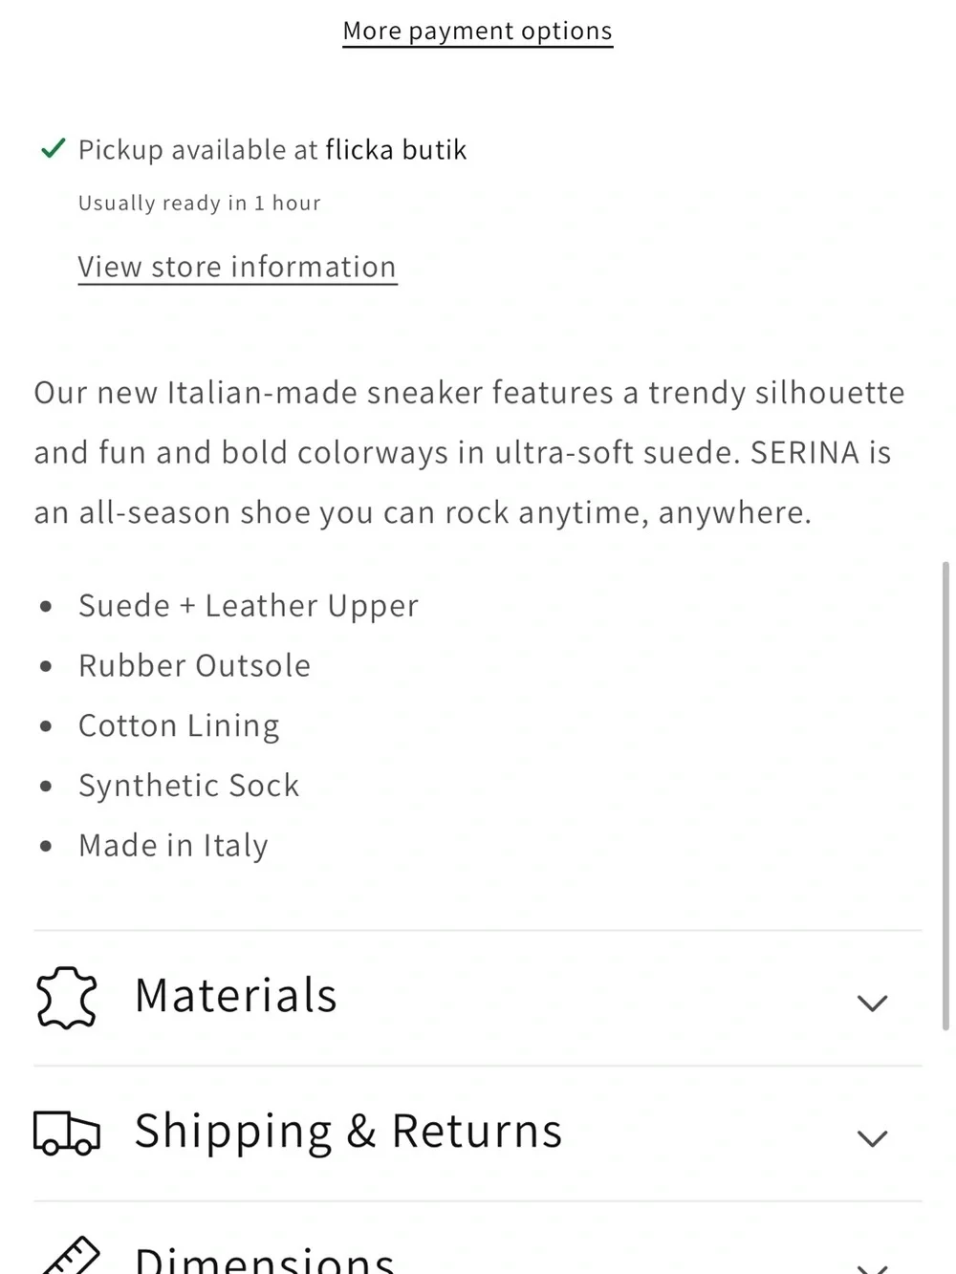Screen dimensions: 956x1274
Task: Click the flicka butik store name
Action: [396, 149]
